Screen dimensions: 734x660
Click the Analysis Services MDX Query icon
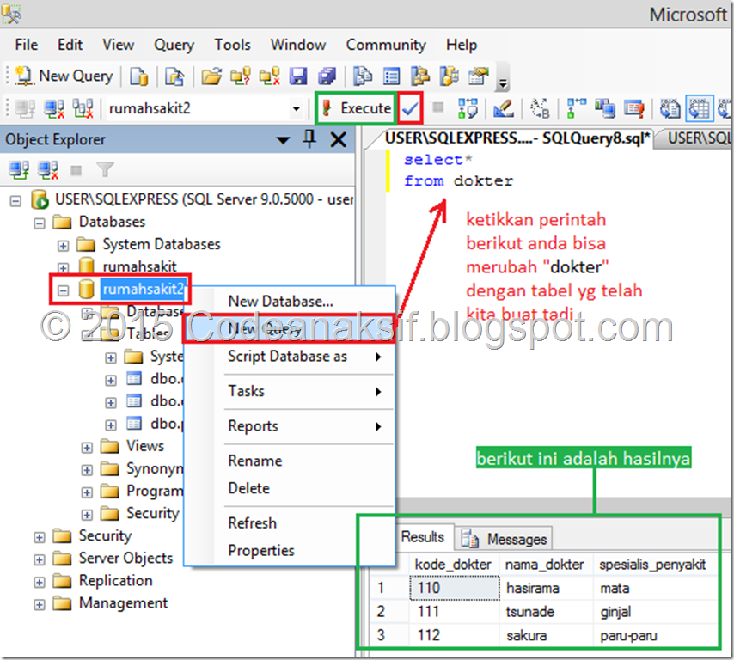174,76
